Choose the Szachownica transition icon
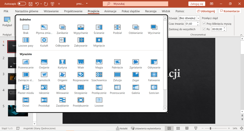This screenshot has width=244, height=131. tap(99, 75)
